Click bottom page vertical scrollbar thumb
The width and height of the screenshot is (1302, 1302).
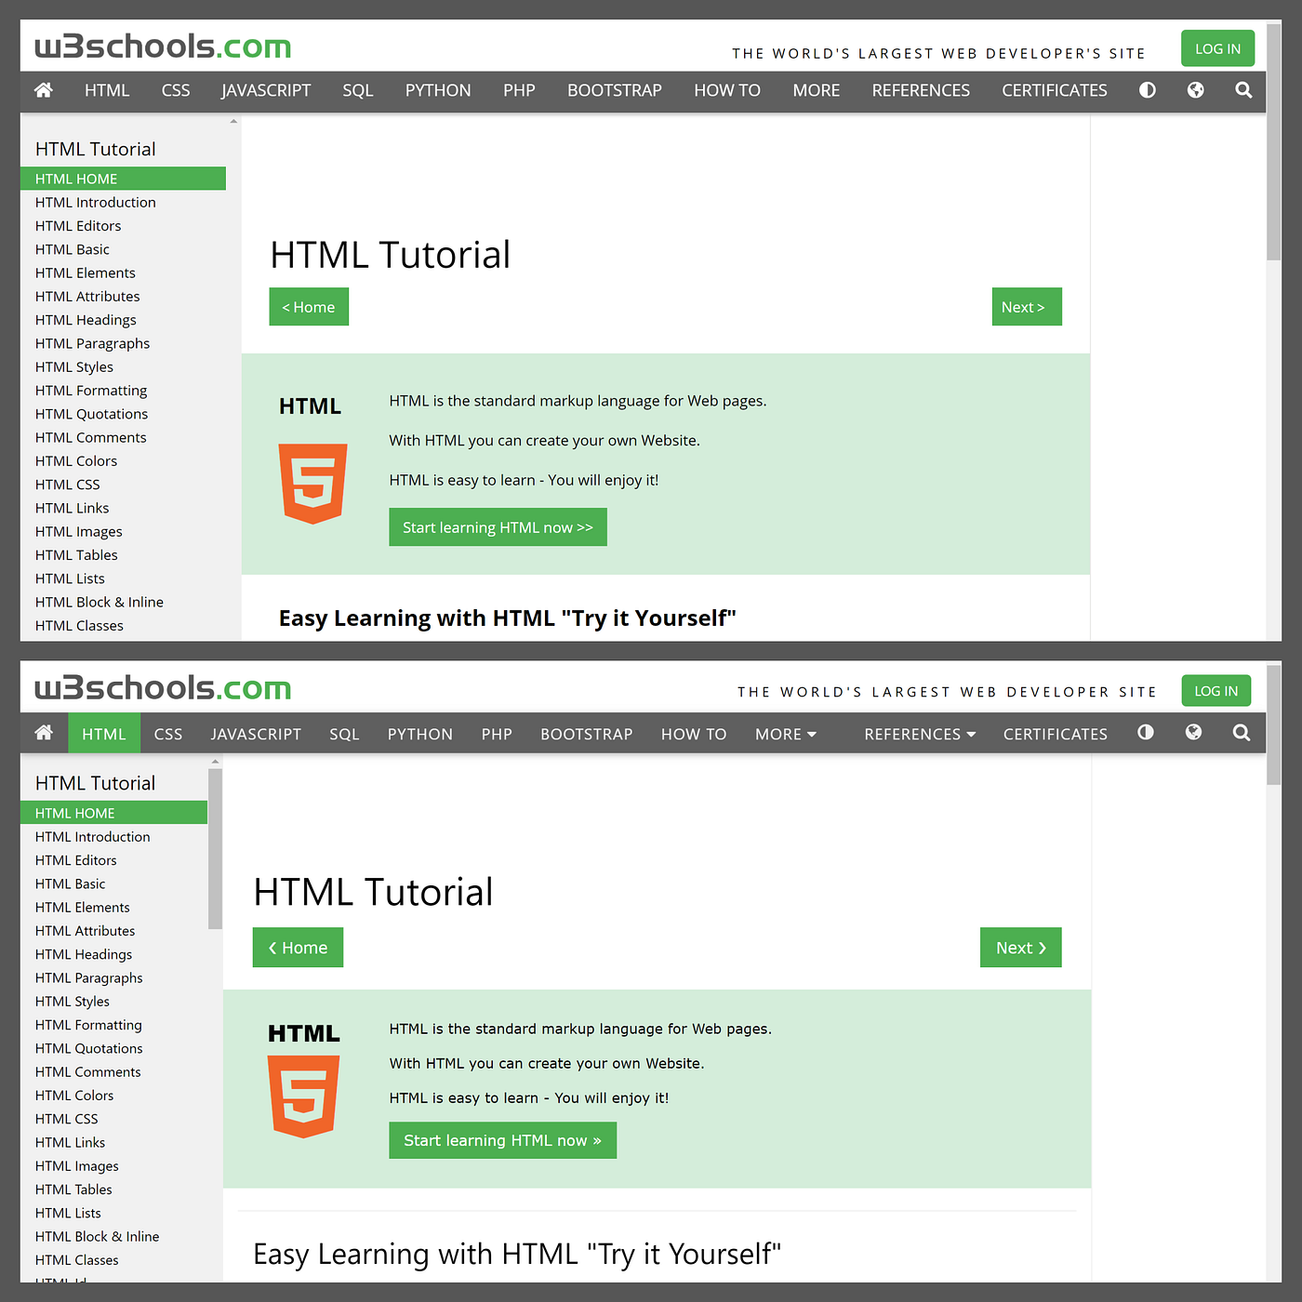click(x=1274, y=725)
